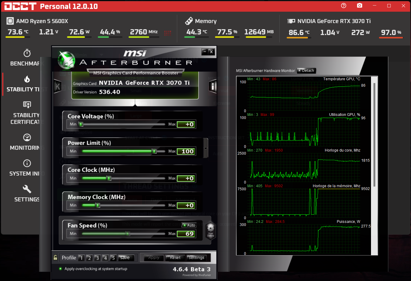
Task: Click the RAM stick icon beside Memory
Action: 189,21
